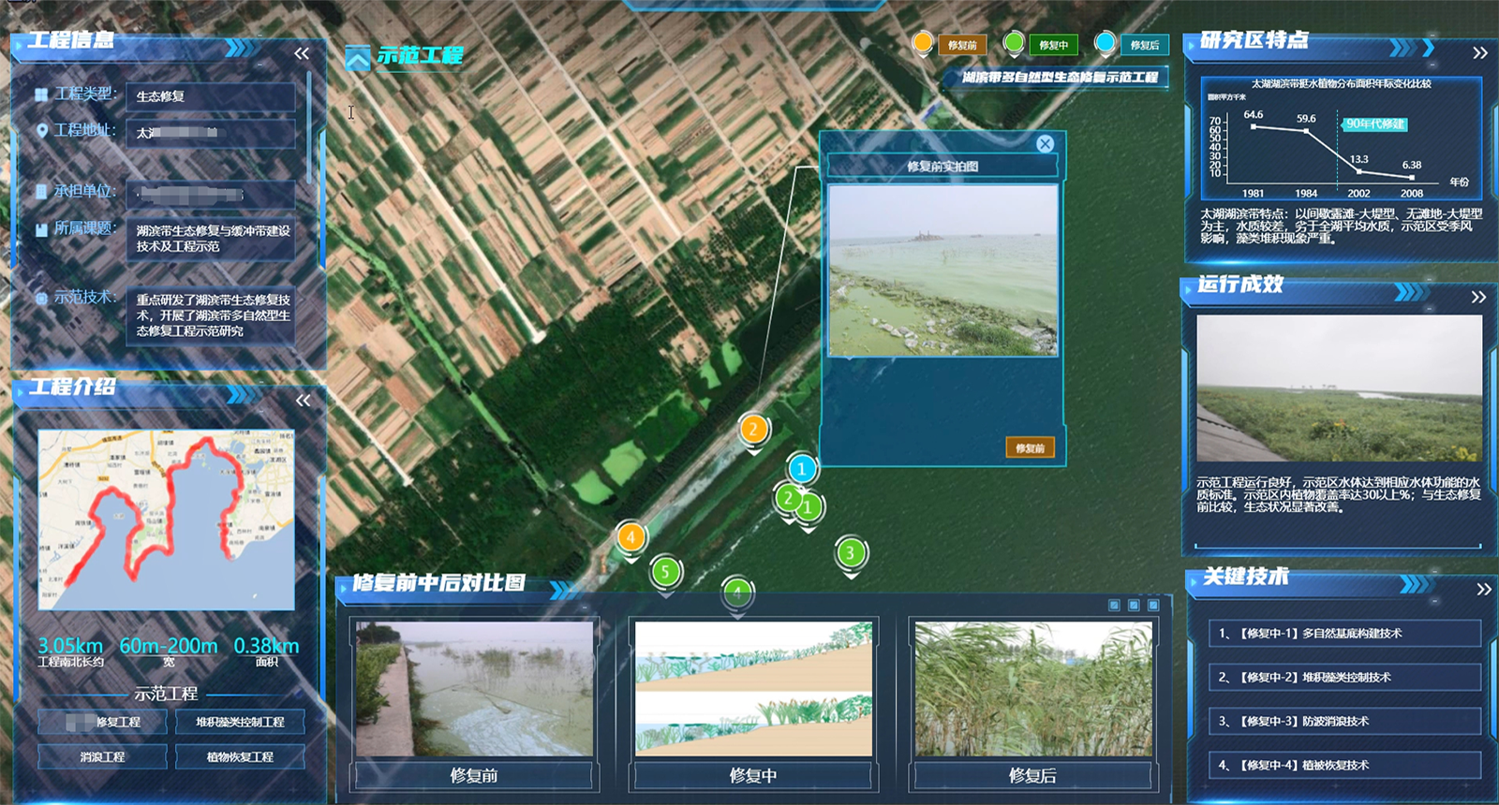This screenshot has height=805, width=1499.
Task: Select 【修复中-1】多自然基底构建技术 item
Action: pos(1343,634)
